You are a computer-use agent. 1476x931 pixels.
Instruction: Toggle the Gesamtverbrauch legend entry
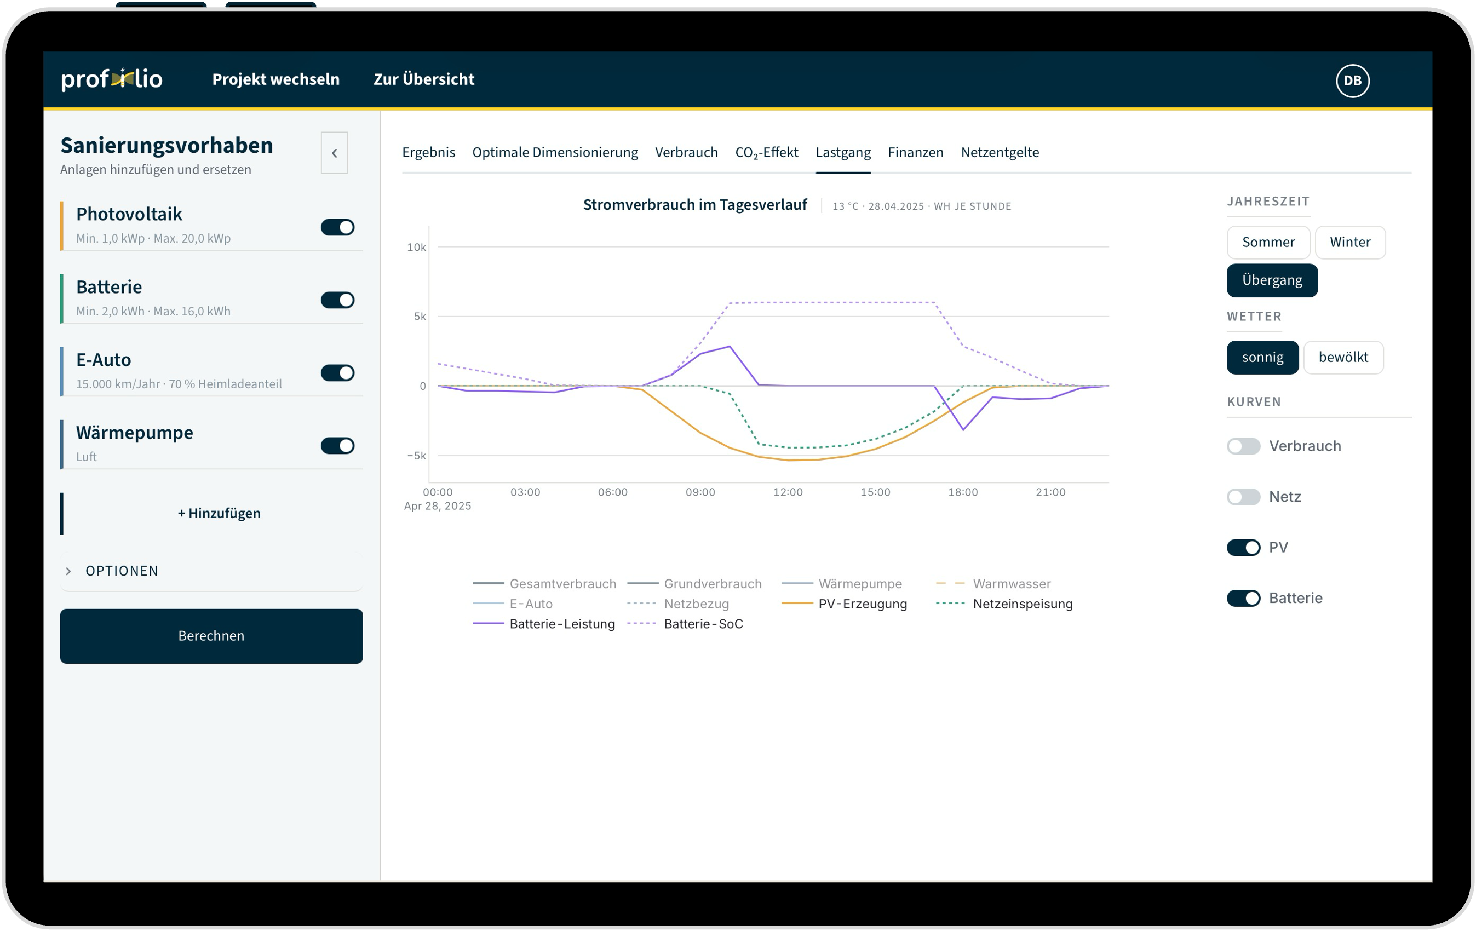[x=544, y=583]
